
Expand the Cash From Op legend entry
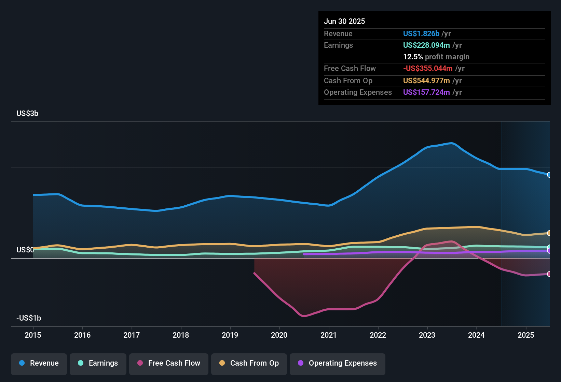249,363
